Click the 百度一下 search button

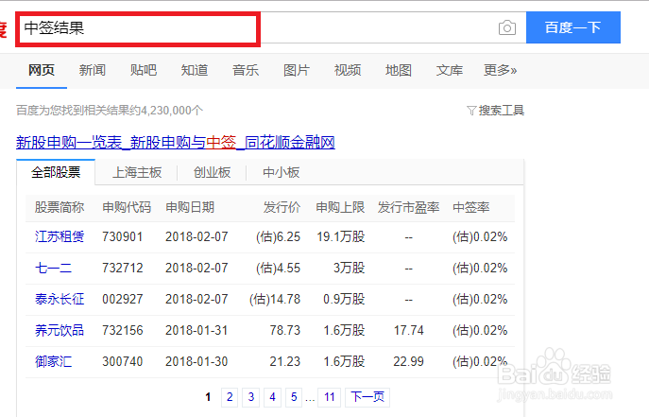click(x=572, y=27)
